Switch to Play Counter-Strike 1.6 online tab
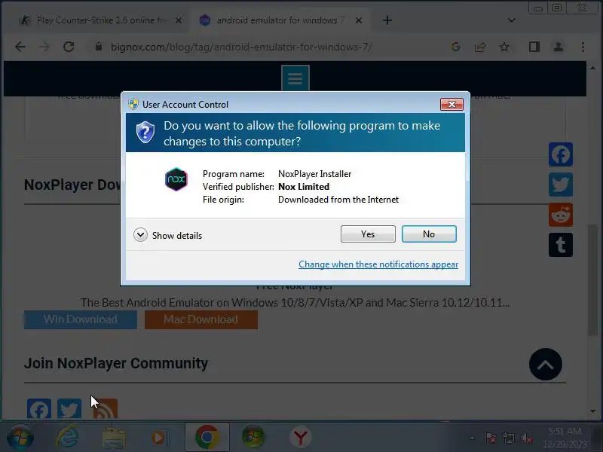Image resolution: width=603 pixels, height=452 pixels. coord(101,20)
